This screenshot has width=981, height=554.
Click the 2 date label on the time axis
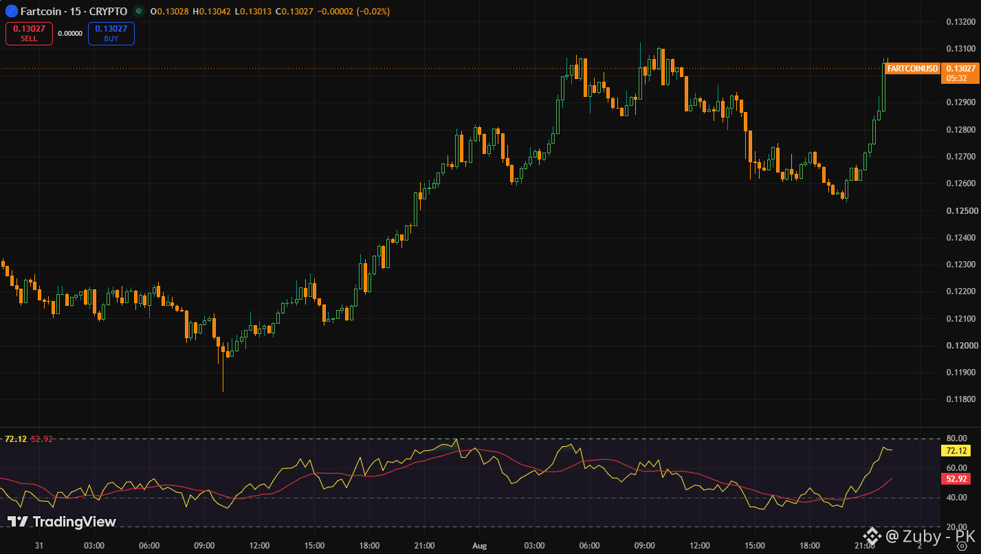point(920,546)
